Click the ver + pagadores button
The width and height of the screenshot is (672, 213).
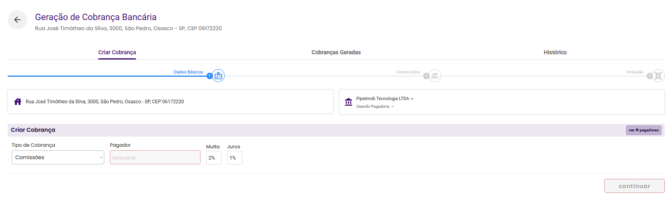[644, 130]
